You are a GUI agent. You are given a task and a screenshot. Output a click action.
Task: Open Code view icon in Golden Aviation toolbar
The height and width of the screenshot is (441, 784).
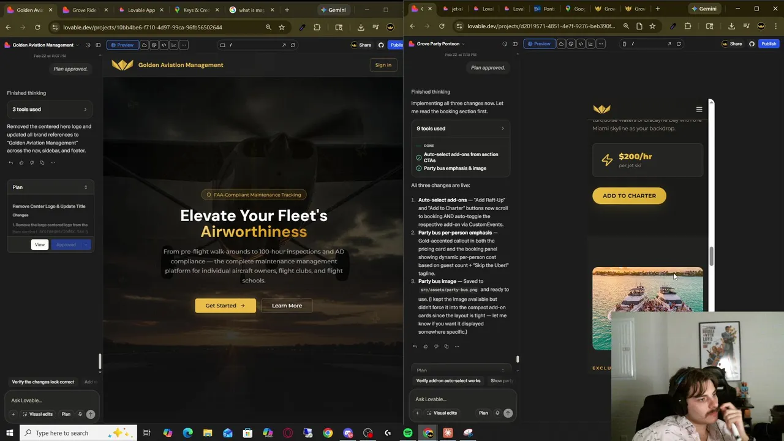164,45
